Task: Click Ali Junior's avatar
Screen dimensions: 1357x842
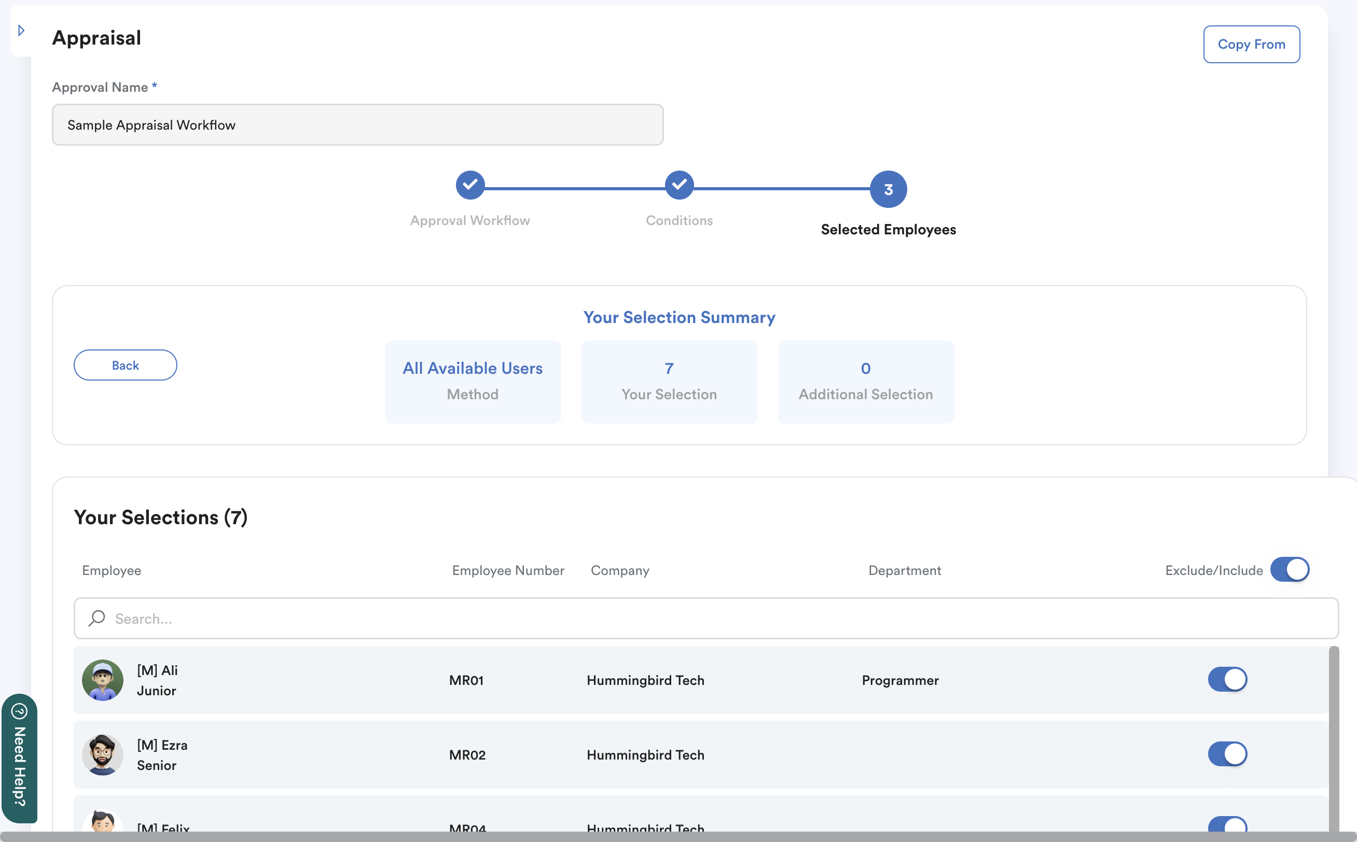Action: [x=103, y=680]
